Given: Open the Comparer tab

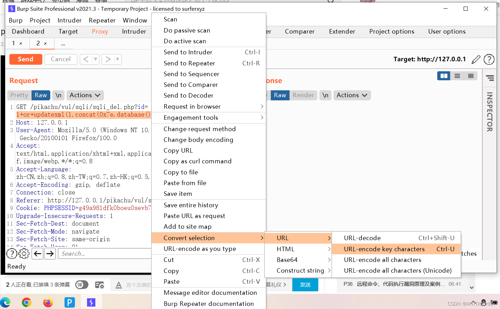Looking at the screenshot, I should 300,31.
